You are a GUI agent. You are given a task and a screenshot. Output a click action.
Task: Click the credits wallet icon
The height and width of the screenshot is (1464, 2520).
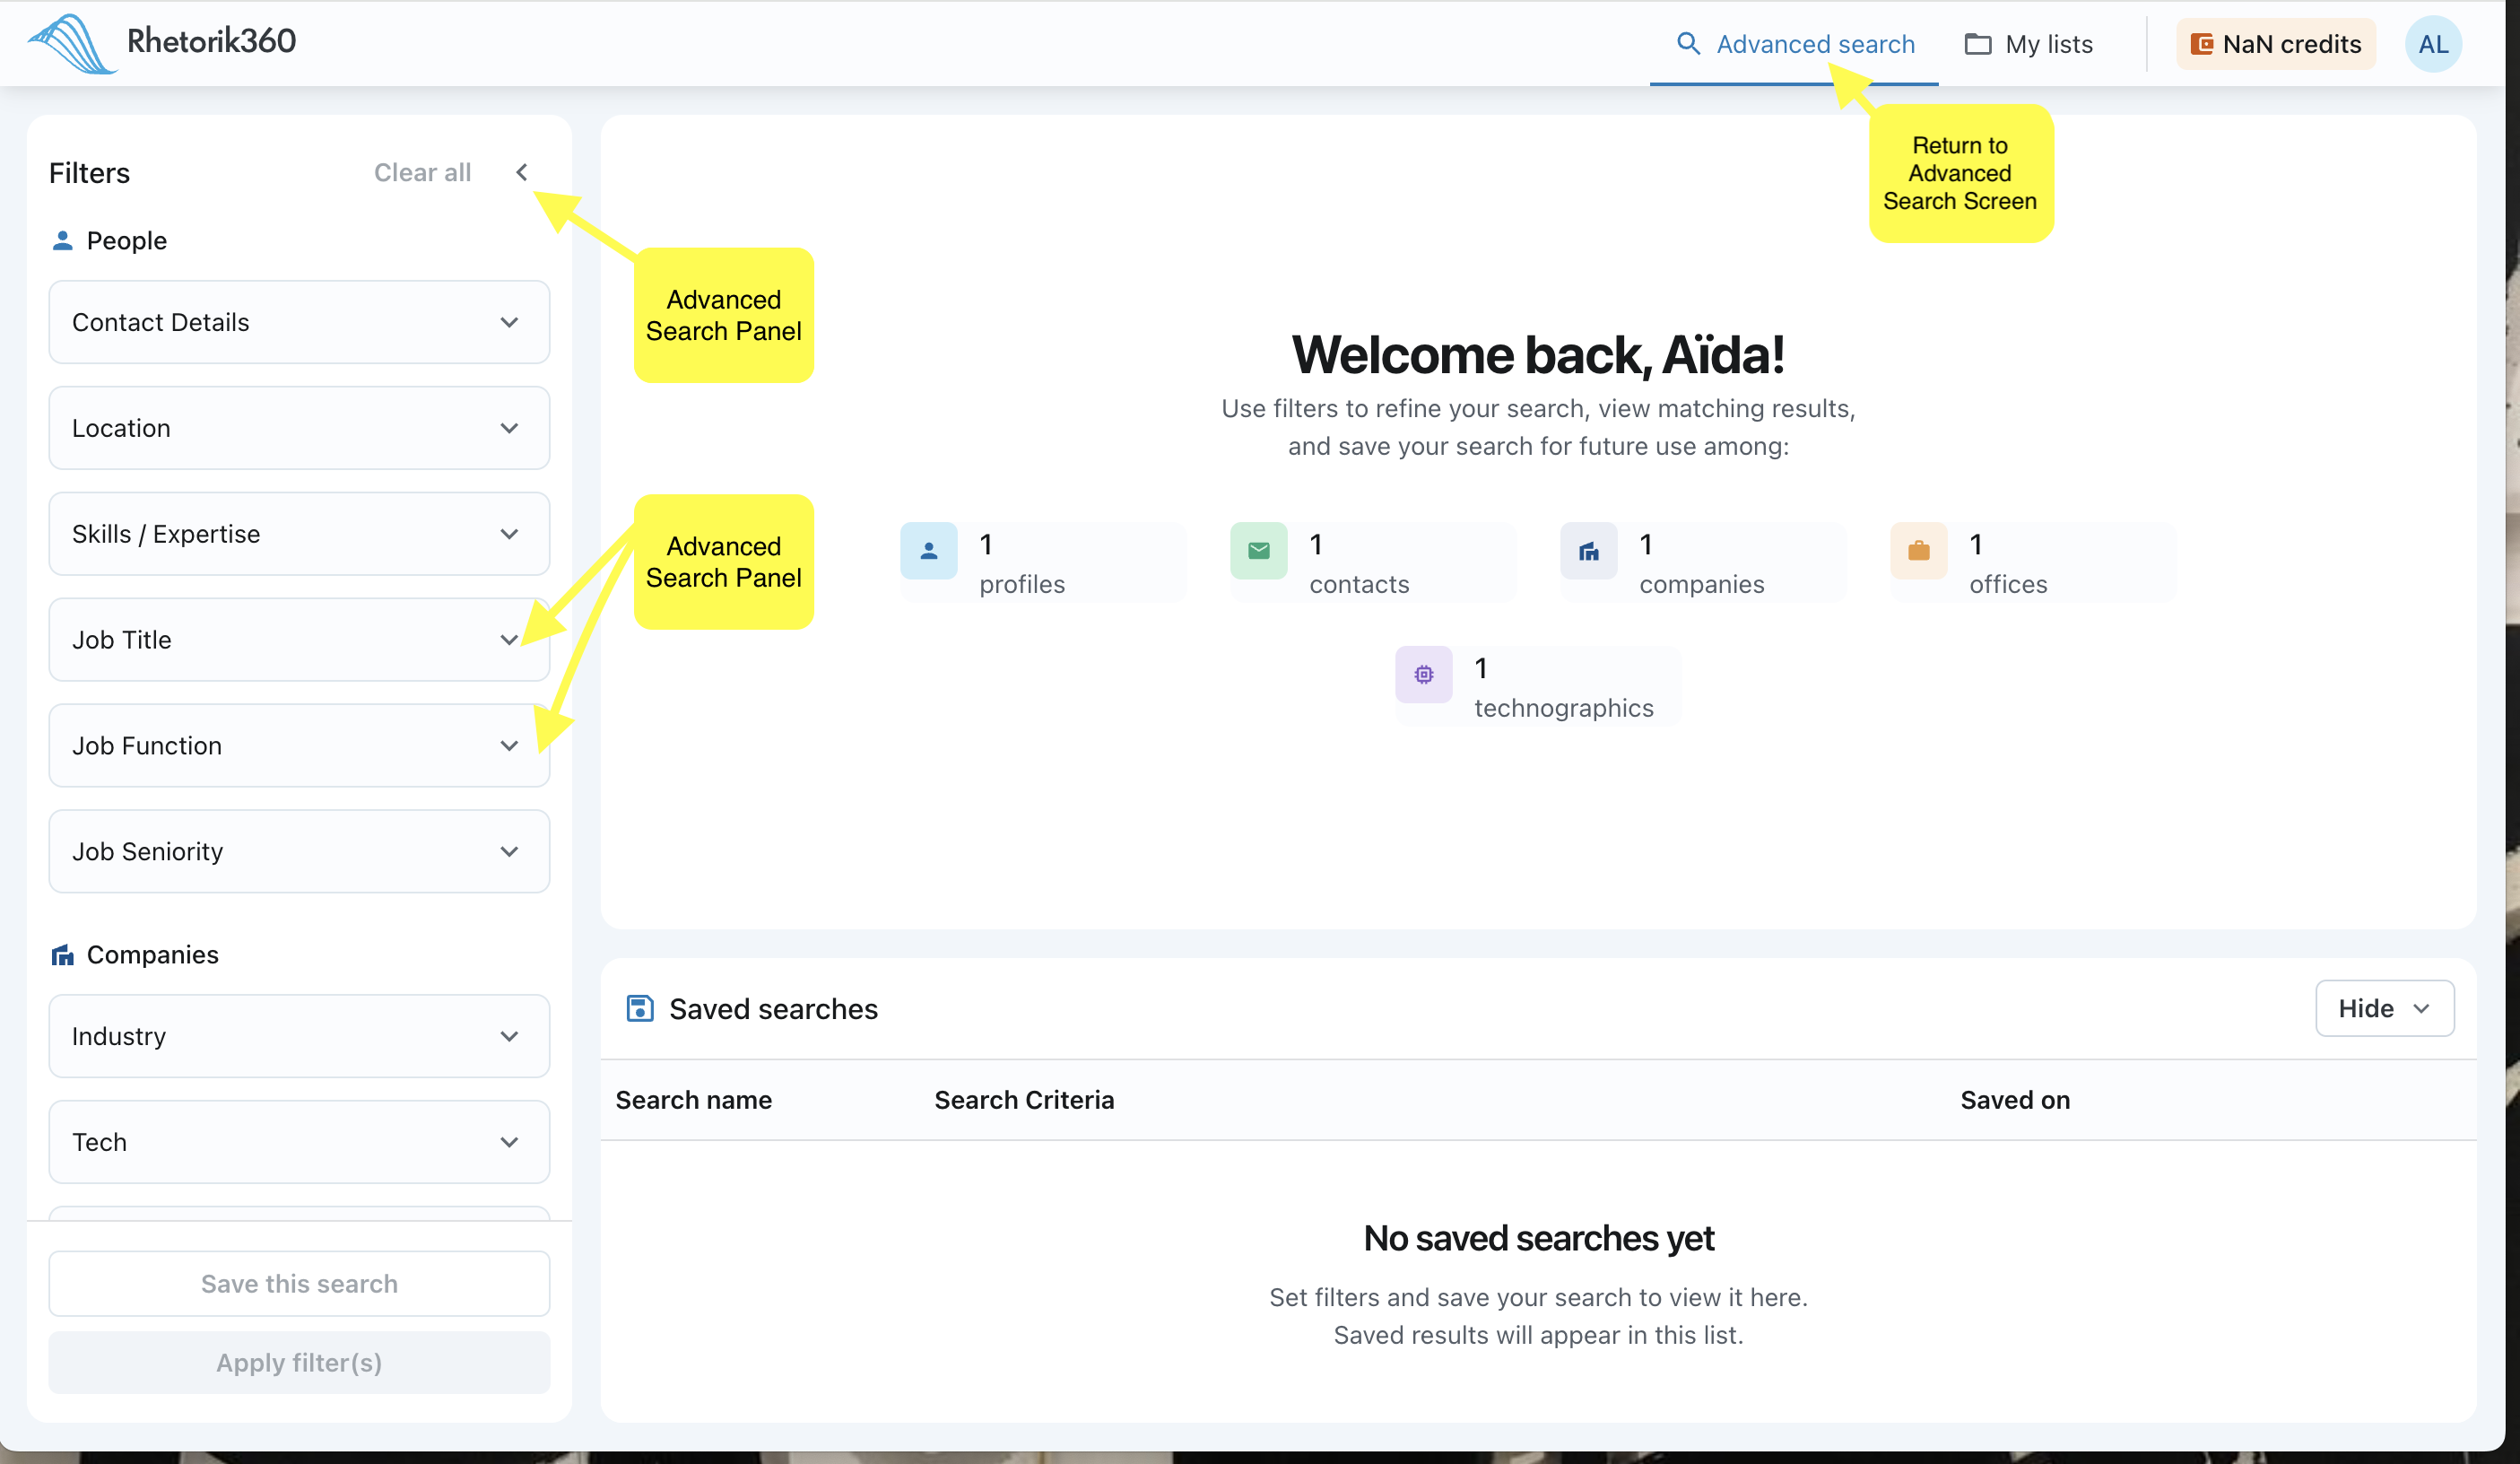click(2201, 44)
